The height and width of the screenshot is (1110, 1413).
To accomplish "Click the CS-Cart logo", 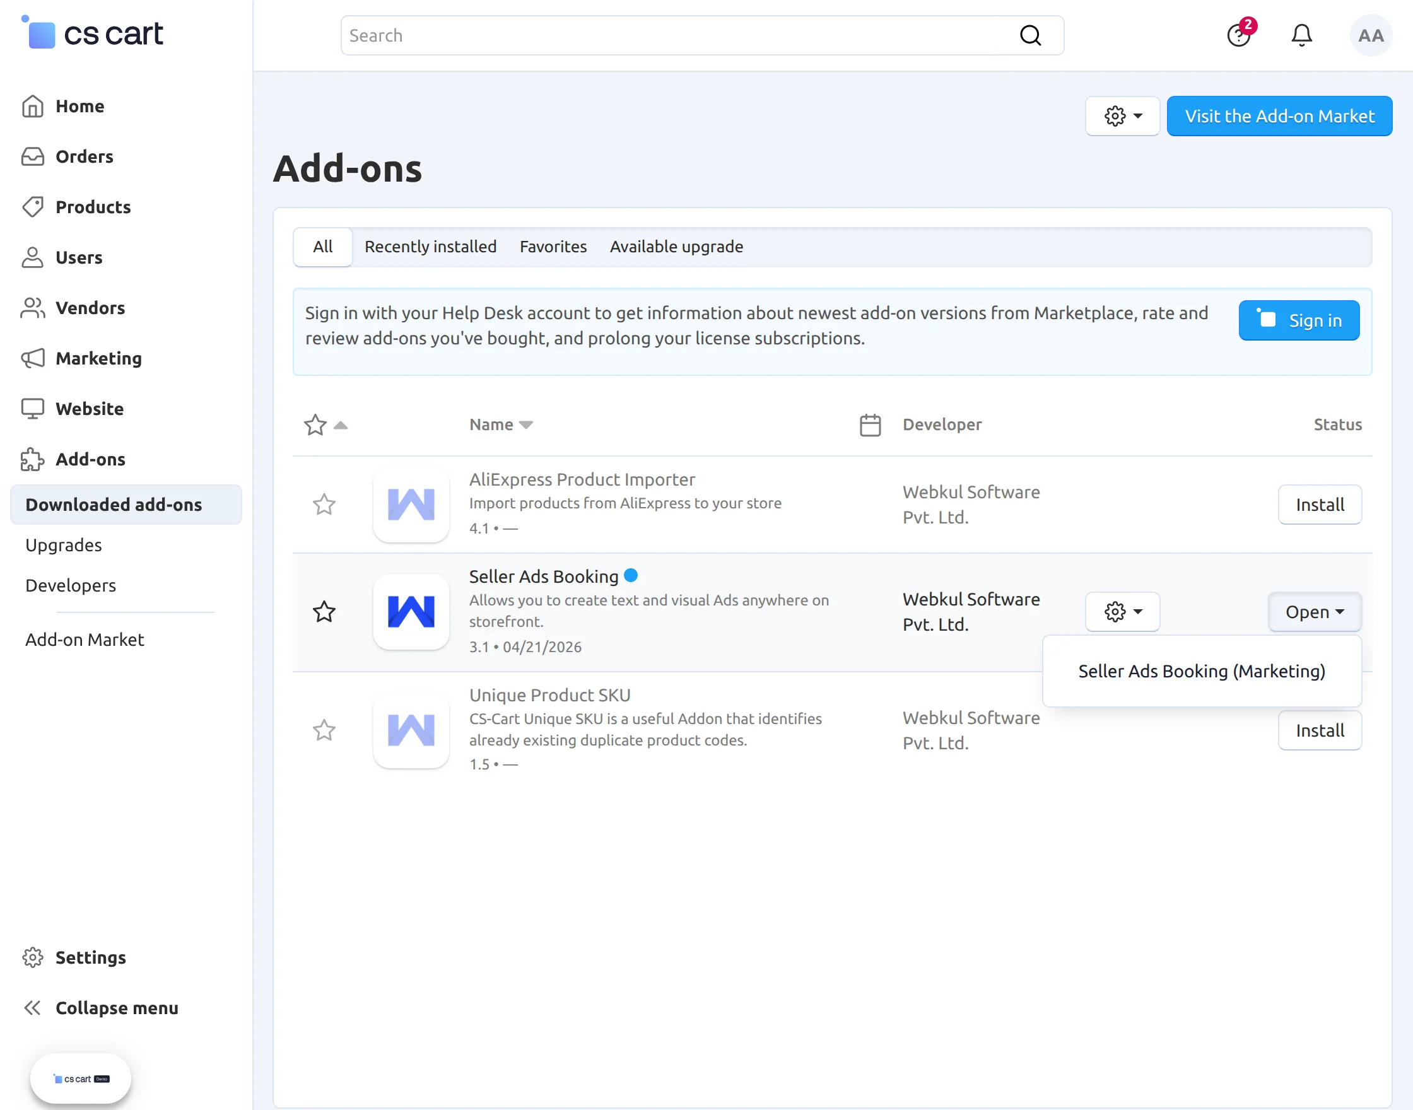I will click(x=92, y=33).
